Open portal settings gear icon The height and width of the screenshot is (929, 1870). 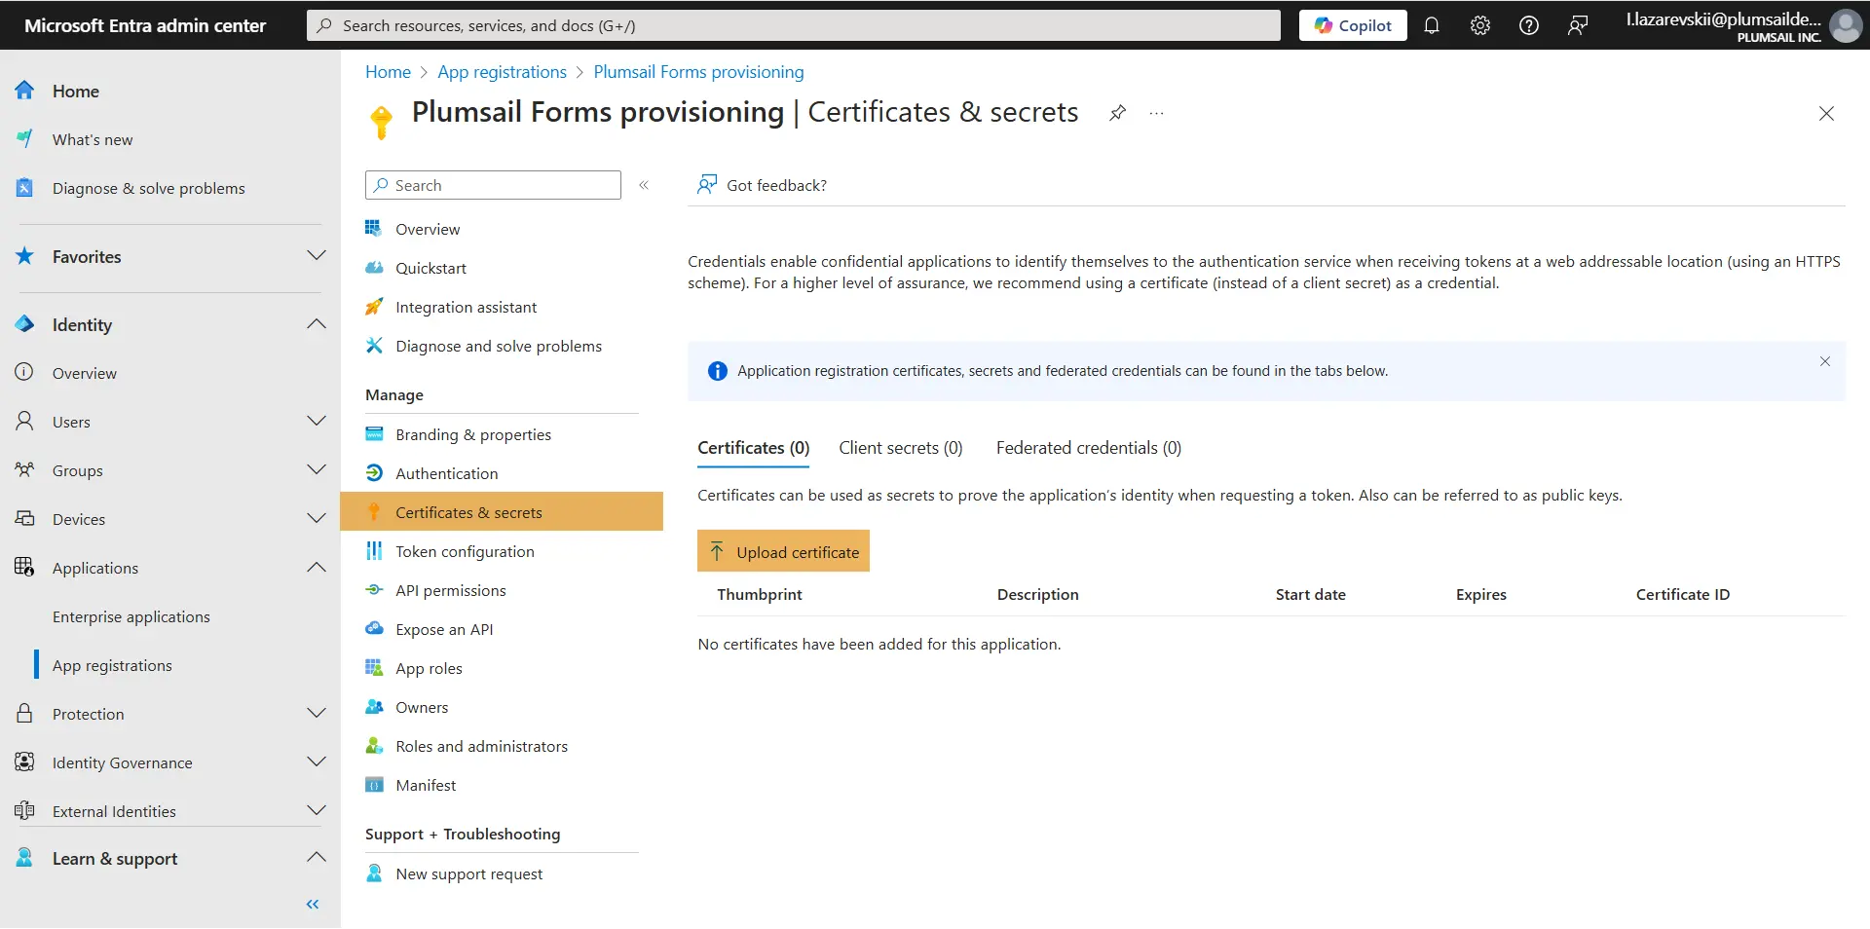coord(1479,25)
